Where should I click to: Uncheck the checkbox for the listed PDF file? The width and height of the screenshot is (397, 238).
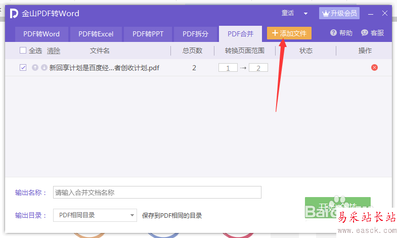23,68
